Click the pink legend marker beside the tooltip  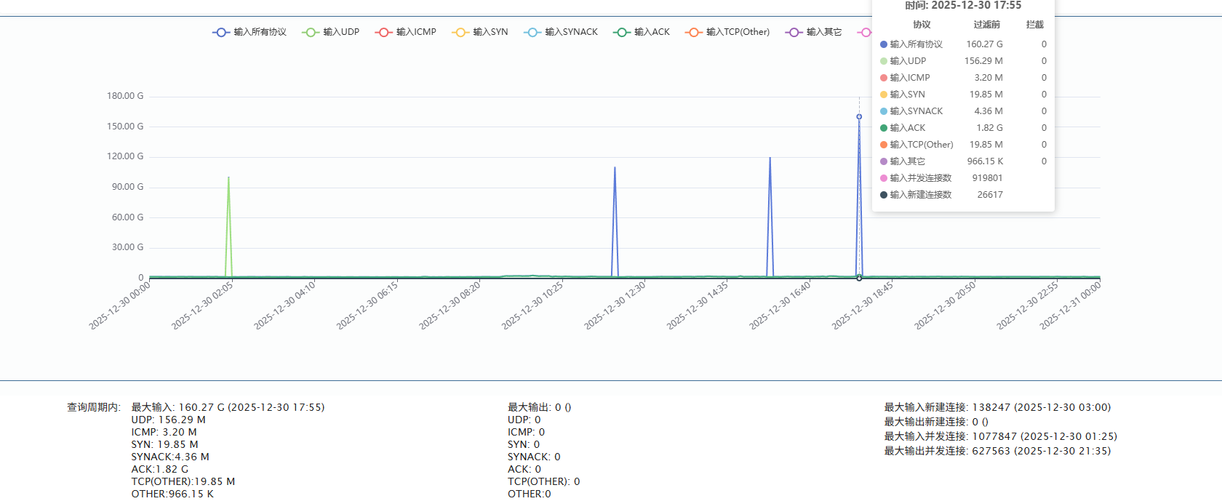pos(864,32)
